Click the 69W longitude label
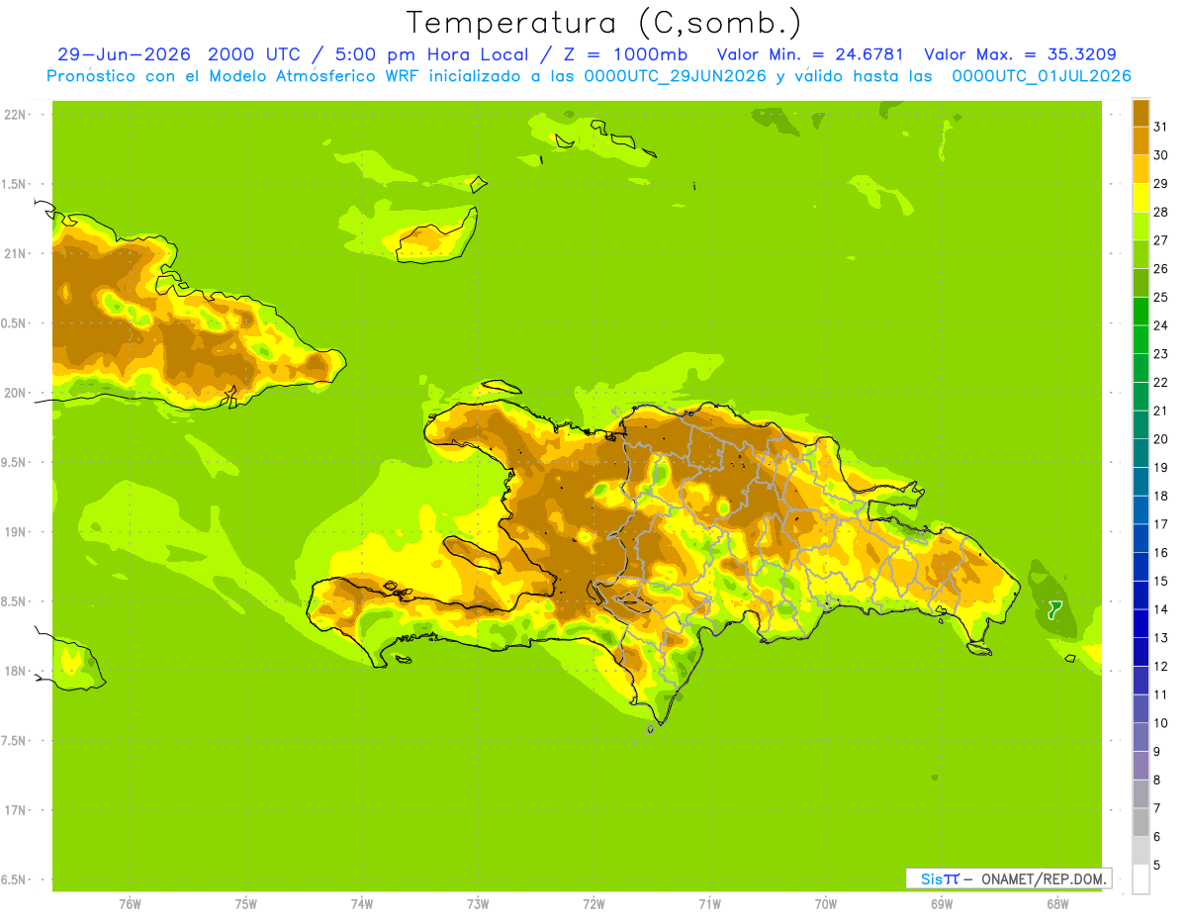 942,904
